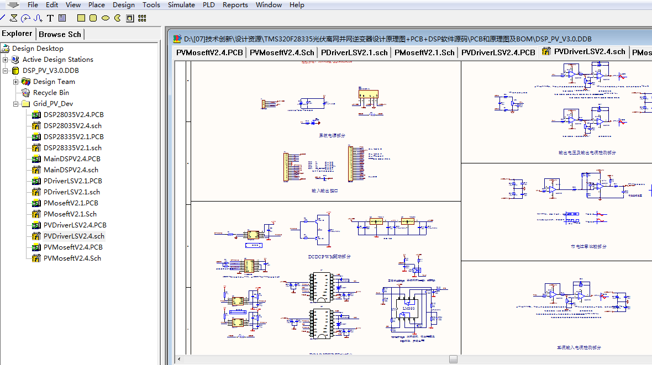Viewport: 652px width, 365px height.
Task: Click the DSP28035V2.4.PCB file icon
Action: click(36, 115)
